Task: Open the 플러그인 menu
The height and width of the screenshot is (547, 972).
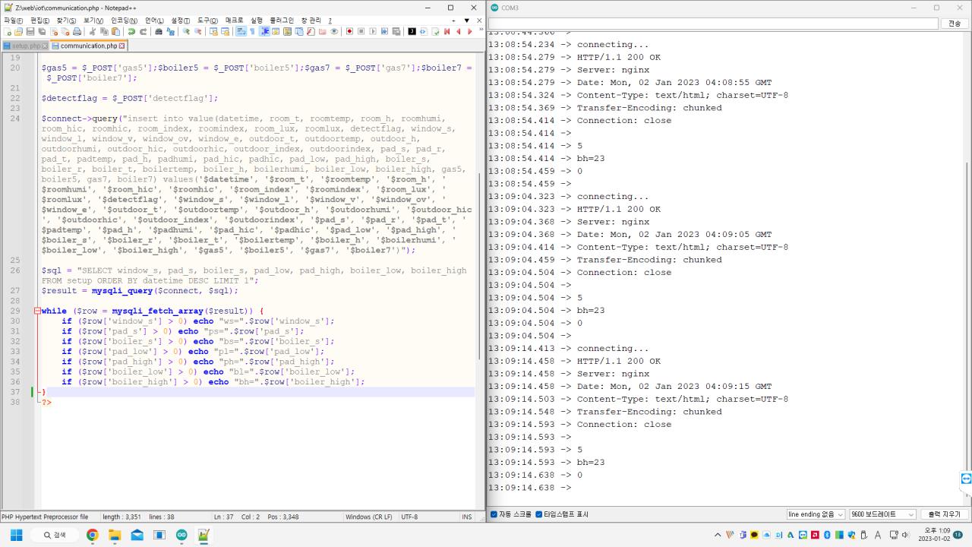Action: coord(281,21)
